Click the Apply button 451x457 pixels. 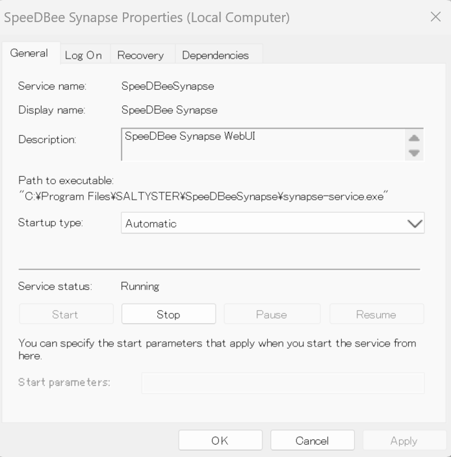[x=404, y=441]
